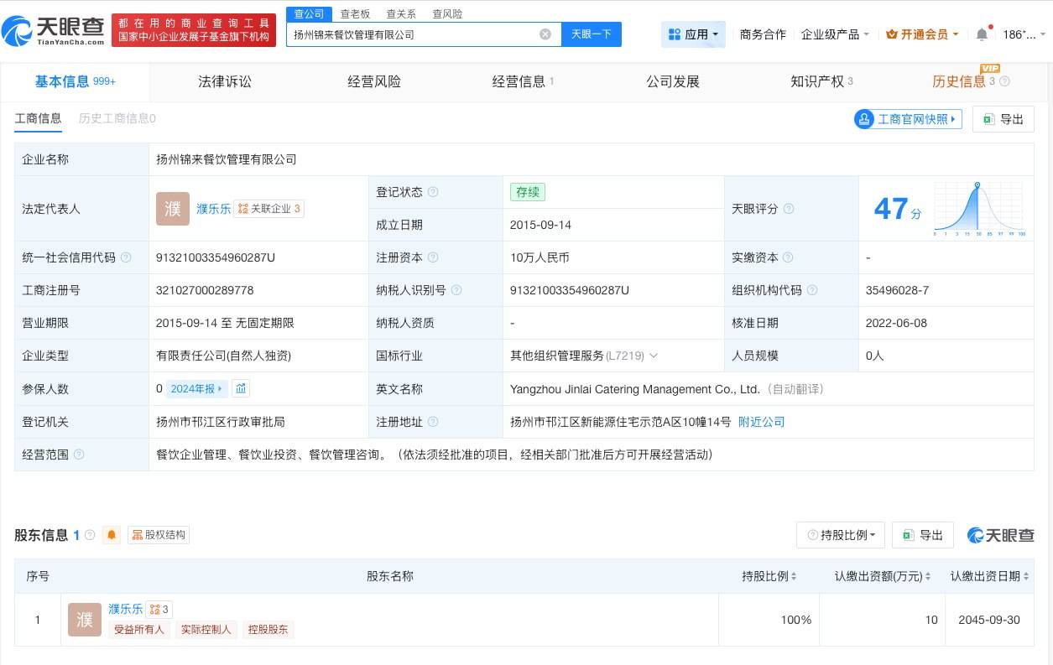1053x665 pixels.
Task: Open the 持股比例 shareholding ratio dropdown
Action: pos(840,535)
